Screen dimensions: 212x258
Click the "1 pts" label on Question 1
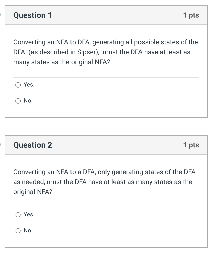coord(191,15)
